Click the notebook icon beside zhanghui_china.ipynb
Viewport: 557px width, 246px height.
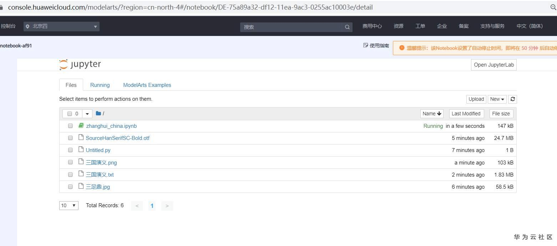pos(81,126)
